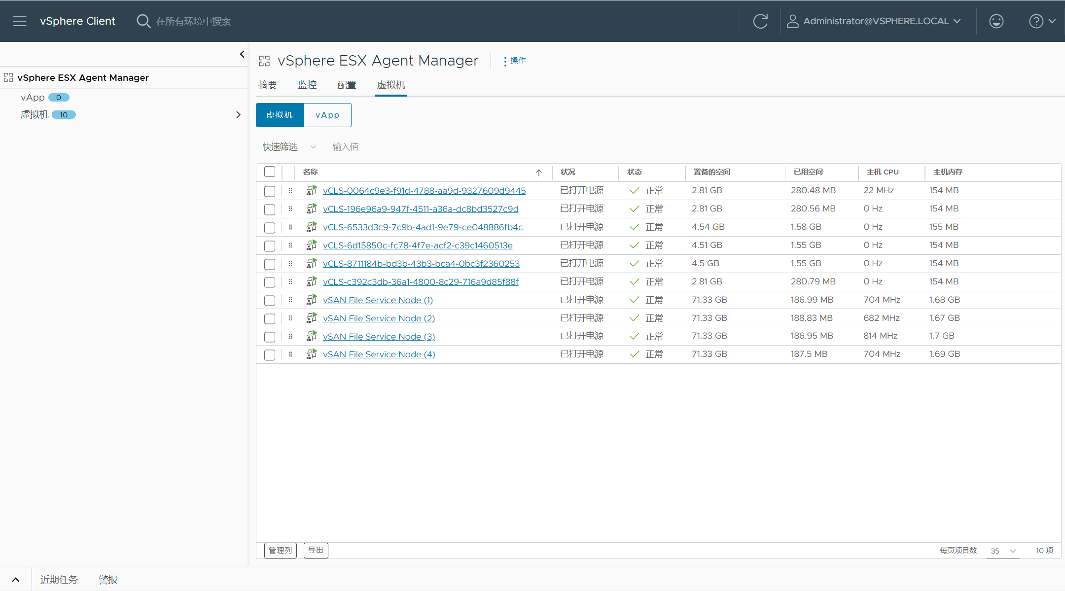This screenshot has width=1065, height=591.
Task: Click sidebar vSphere ESX Agent Manager icon
Action: tap(8, 77)
